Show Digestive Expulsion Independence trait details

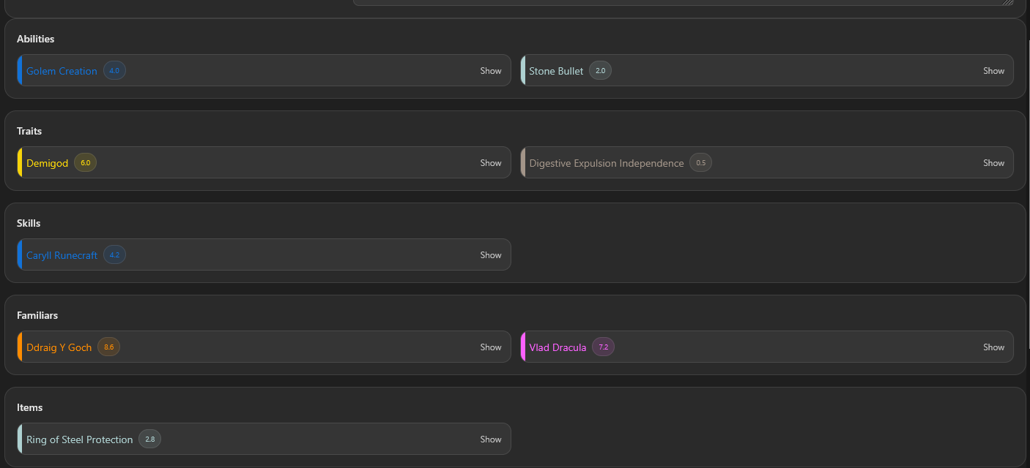coord(993,163)
